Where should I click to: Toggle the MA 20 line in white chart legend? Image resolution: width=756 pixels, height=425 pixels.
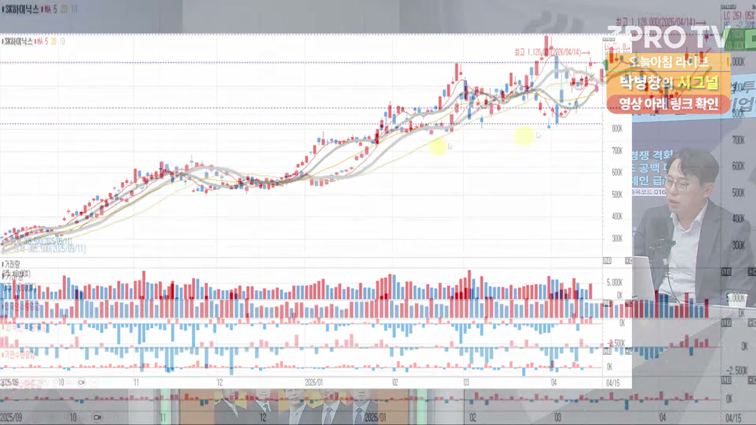pos(54,42)
